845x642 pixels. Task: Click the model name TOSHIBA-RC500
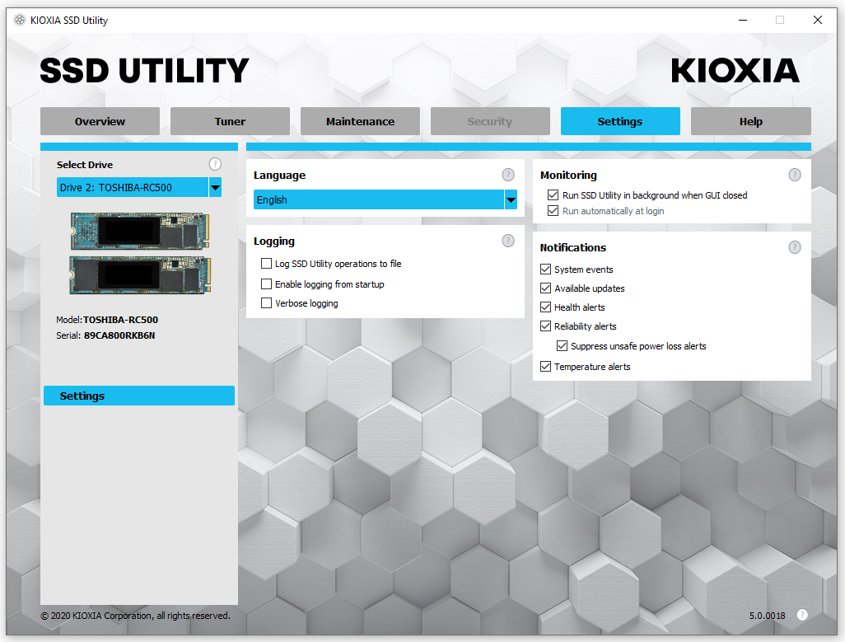pos(121,320)
